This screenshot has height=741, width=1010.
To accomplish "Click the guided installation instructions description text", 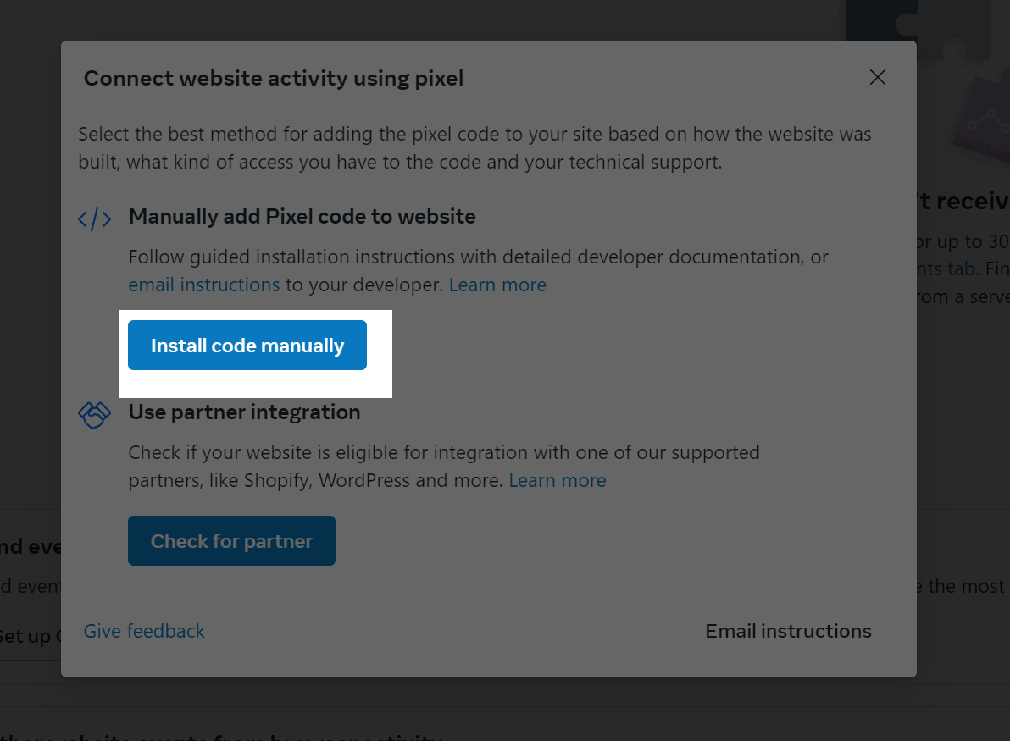I will point(478,270).
